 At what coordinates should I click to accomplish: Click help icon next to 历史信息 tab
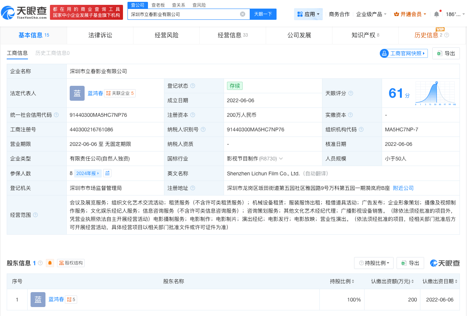click(x=447, y=35)
